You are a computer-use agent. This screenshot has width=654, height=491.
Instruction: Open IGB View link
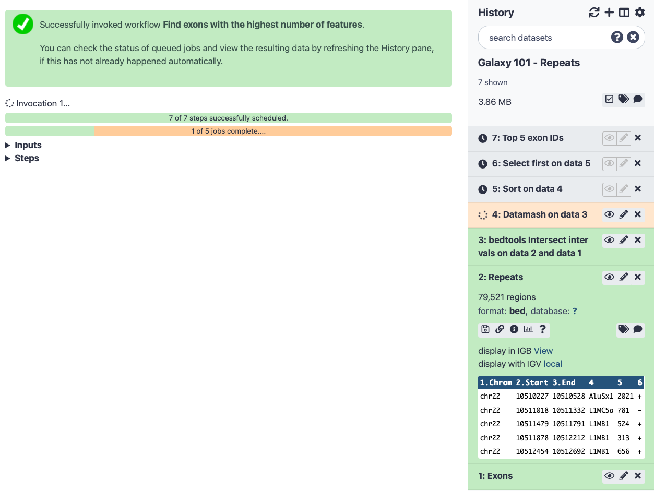(543, 351)
